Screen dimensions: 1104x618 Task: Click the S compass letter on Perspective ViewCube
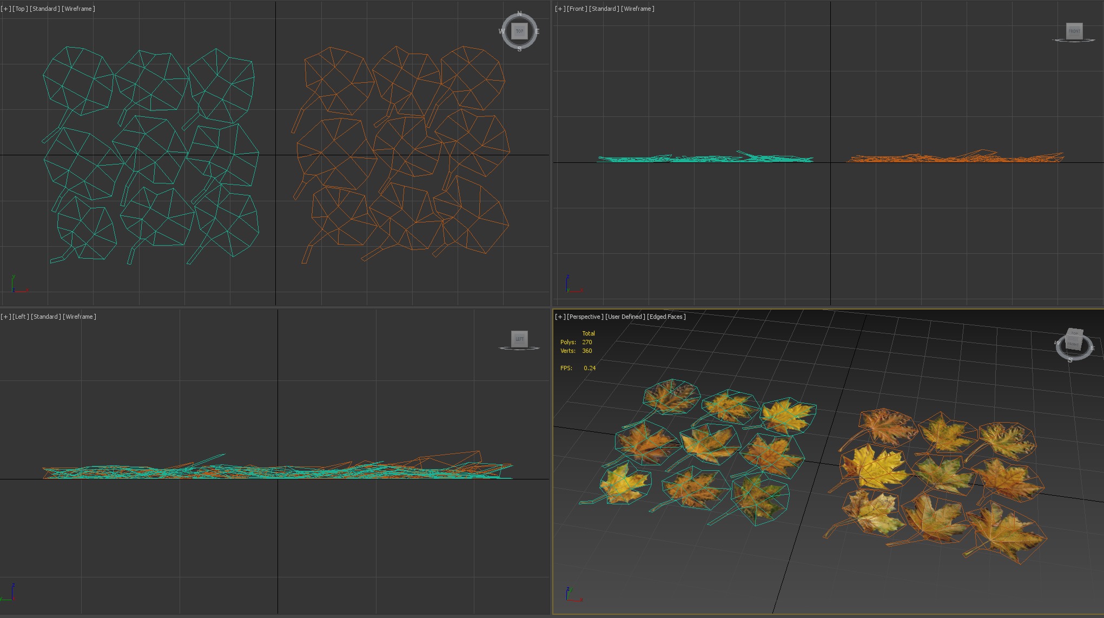(1070, 360)
